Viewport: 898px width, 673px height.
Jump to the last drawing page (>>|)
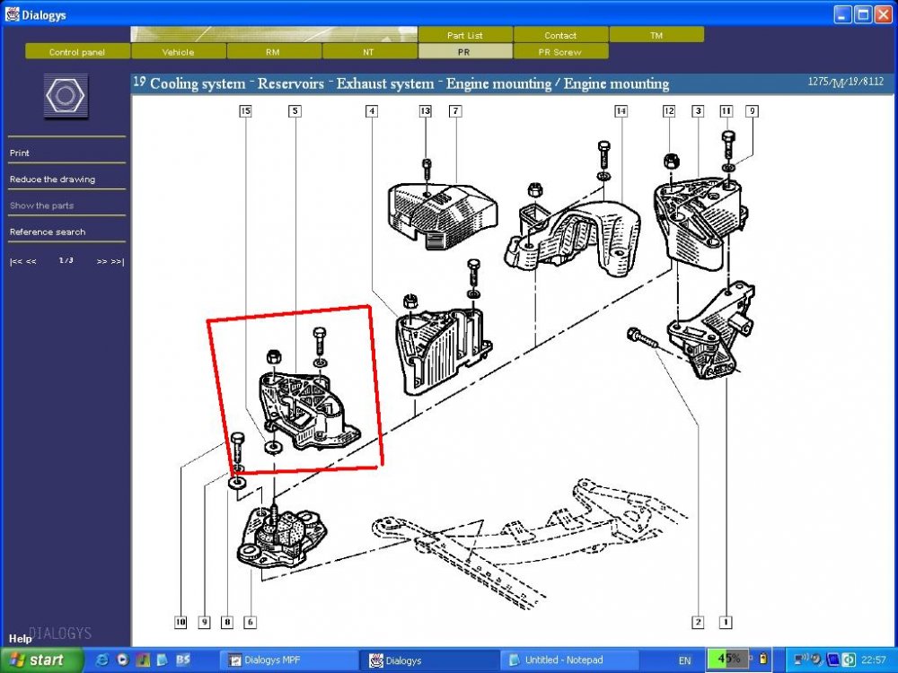[118, 261]
